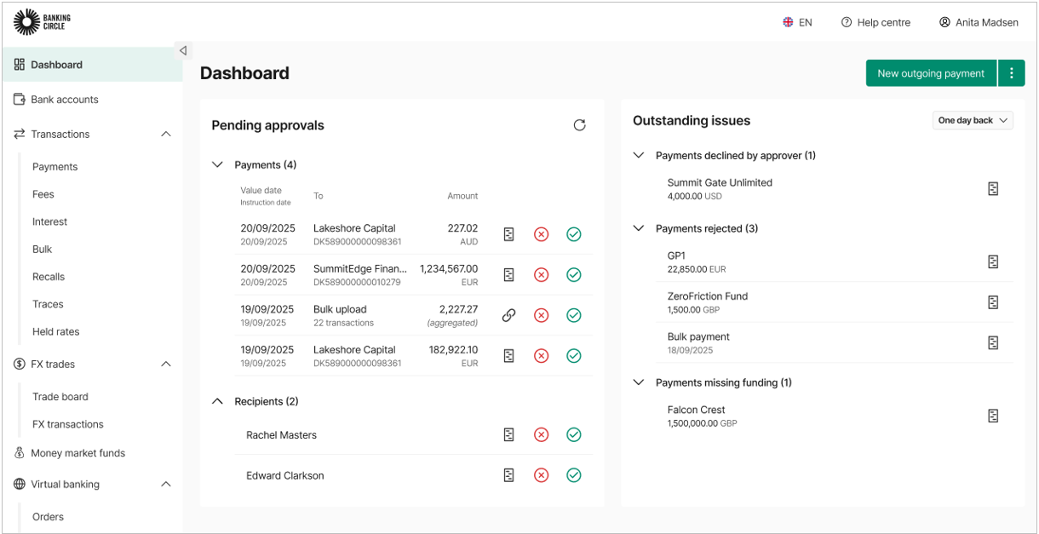Approve the Lakeshore Capital 182,922.10 EUR payment
This screenshot has width=1039, height=534.
(574, 356)
